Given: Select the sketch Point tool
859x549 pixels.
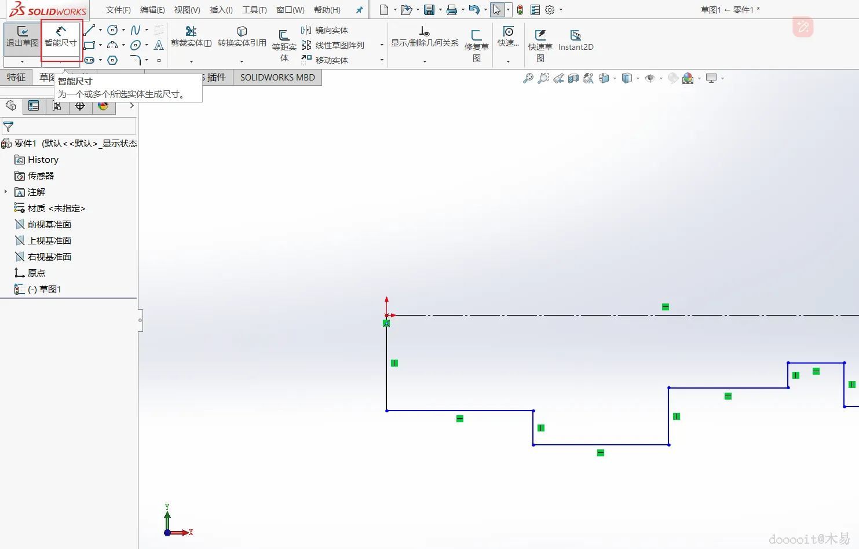Looking at the screenshot, I should pyautogui.click(x=159, y=60).
